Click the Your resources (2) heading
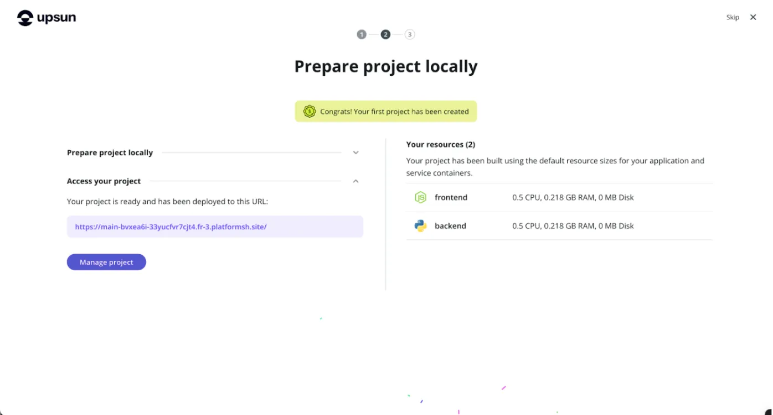773x415 pixels. point(440,144)
